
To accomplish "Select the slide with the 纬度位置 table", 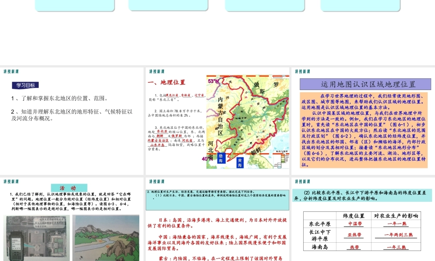I will pyautogui.click(x=363, y=219).
